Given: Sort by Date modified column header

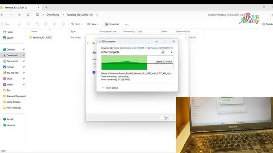Looking at the screenshot, I should click(183, 31).
